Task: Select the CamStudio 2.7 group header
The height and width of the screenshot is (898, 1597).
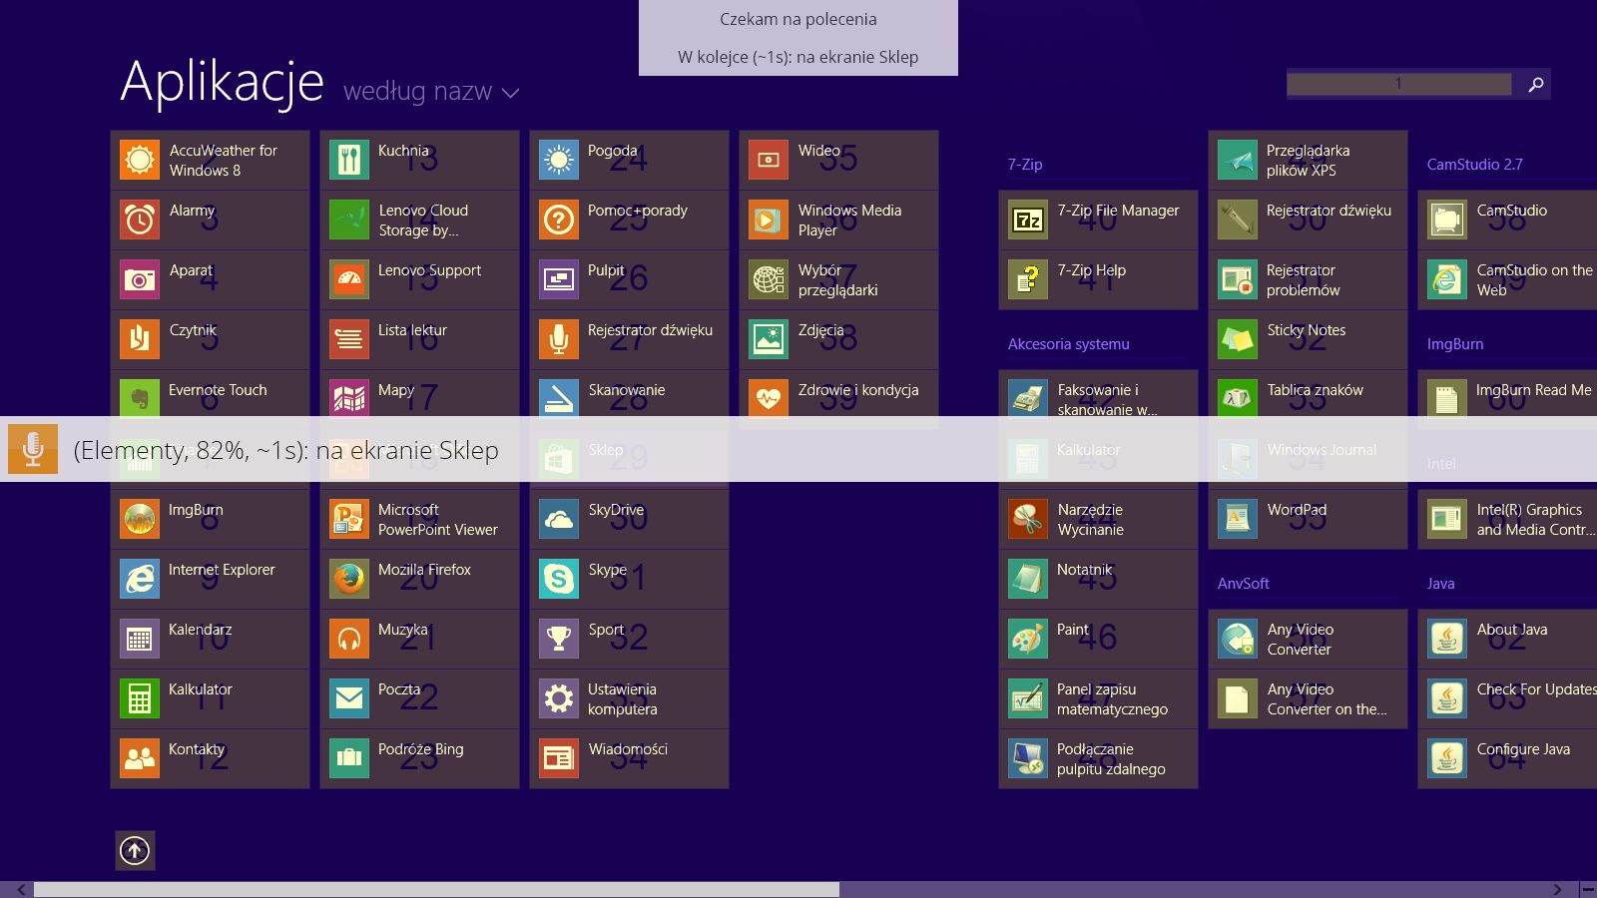Action: [x=1474, y=164]
